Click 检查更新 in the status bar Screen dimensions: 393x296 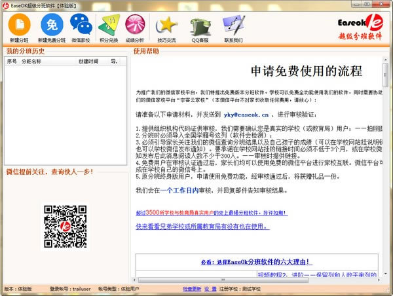pos(191,289)
